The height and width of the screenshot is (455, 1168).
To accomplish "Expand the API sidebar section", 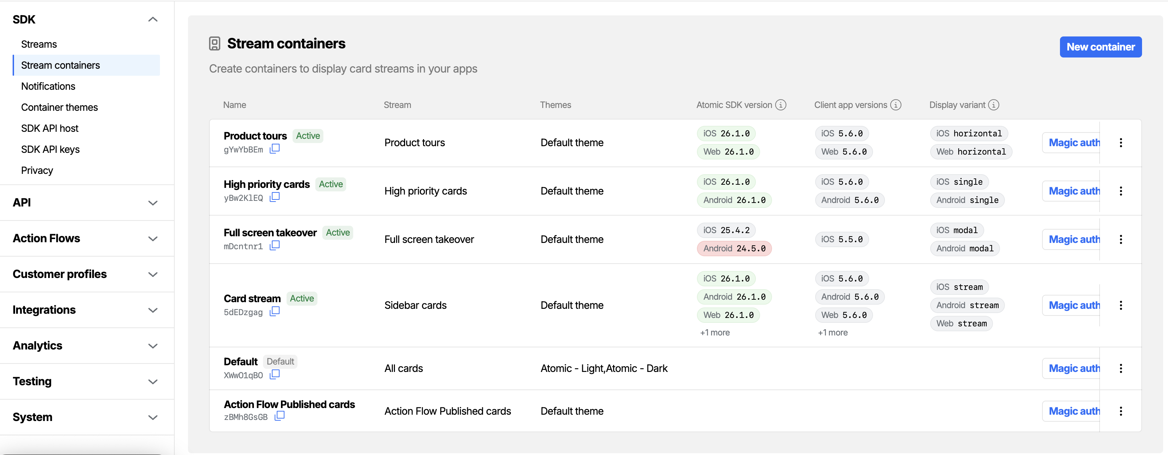I will [153, 203].
